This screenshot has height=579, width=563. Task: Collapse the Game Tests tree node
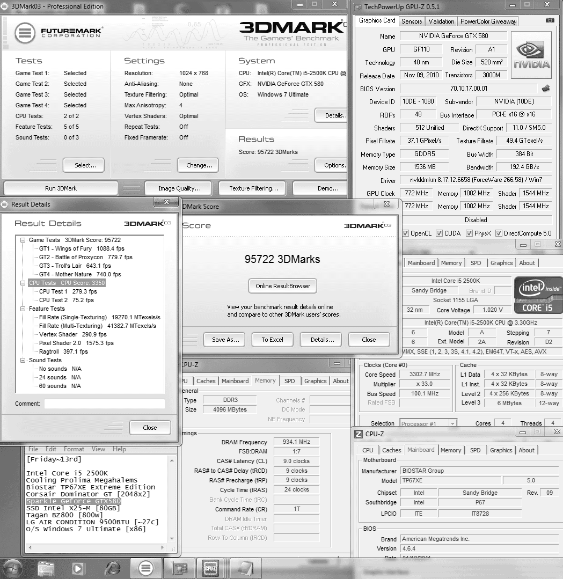coord(23,240)
